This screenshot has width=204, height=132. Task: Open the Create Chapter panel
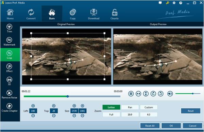click(10, 108)
